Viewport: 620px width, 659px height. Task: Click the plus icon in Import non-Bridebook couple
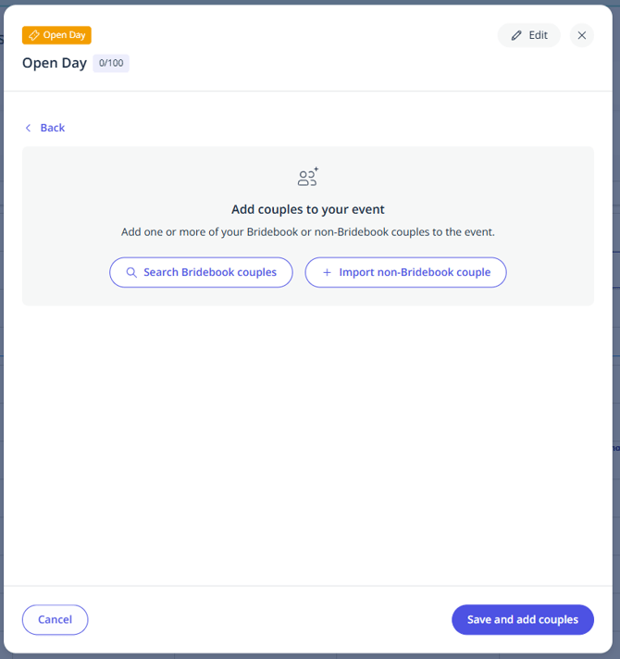pyautogui.click(x=327, y=272)
